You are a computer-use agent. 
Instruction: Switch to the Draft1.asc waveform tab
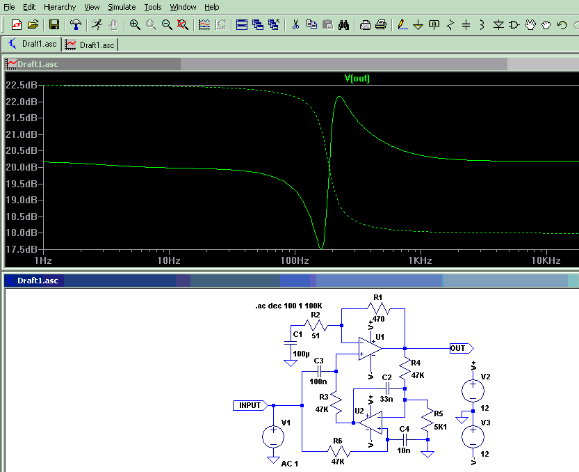[90, 45]
